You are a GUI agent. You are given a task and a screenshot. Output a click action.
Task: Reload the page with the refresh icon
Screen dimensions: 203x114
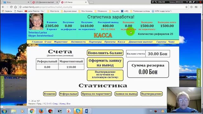[x=11, y=7]
